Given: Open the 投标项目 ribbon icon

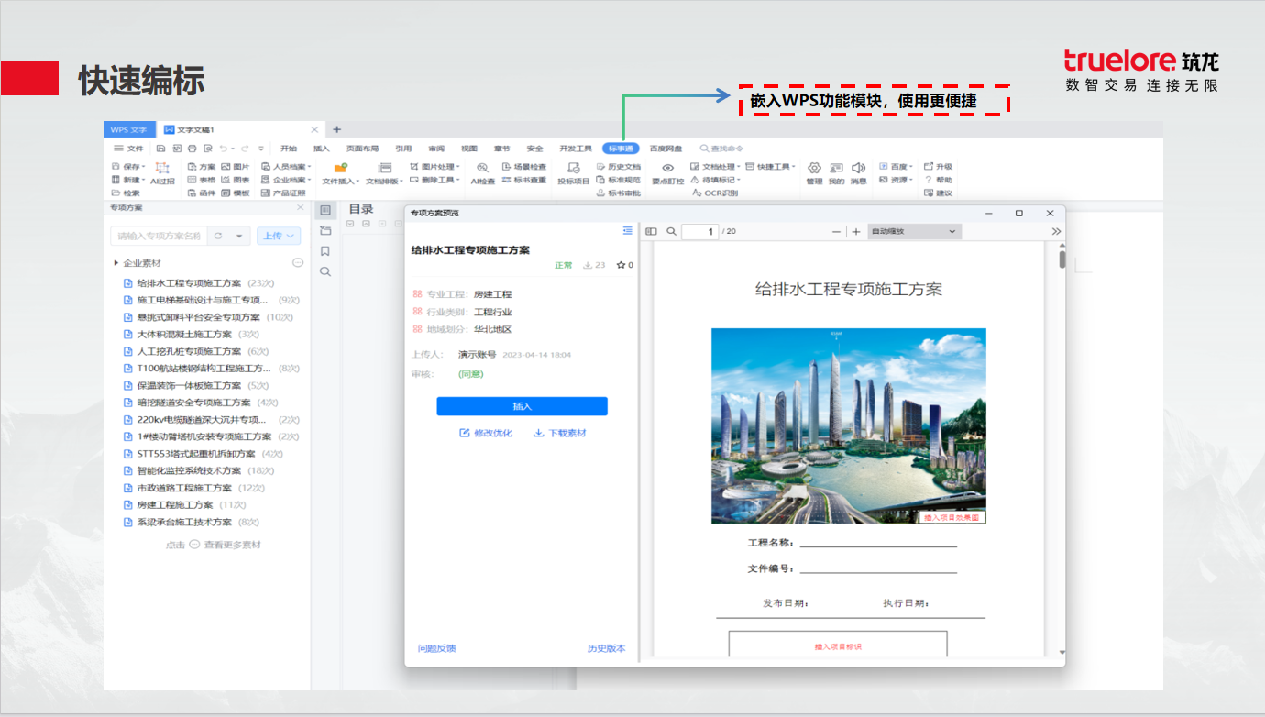Looking at the screenshot, I should 574,173.
